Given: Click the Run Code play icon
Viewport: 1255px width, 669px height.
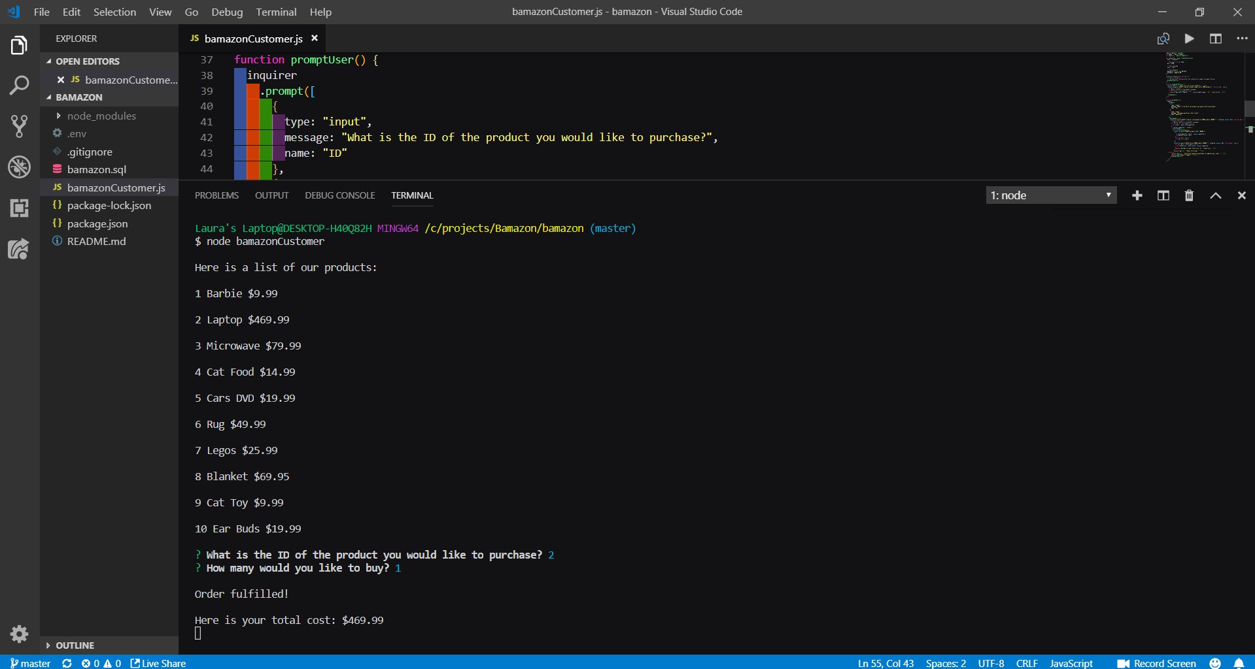Looking at the screenshot, I should (1189, 39).
